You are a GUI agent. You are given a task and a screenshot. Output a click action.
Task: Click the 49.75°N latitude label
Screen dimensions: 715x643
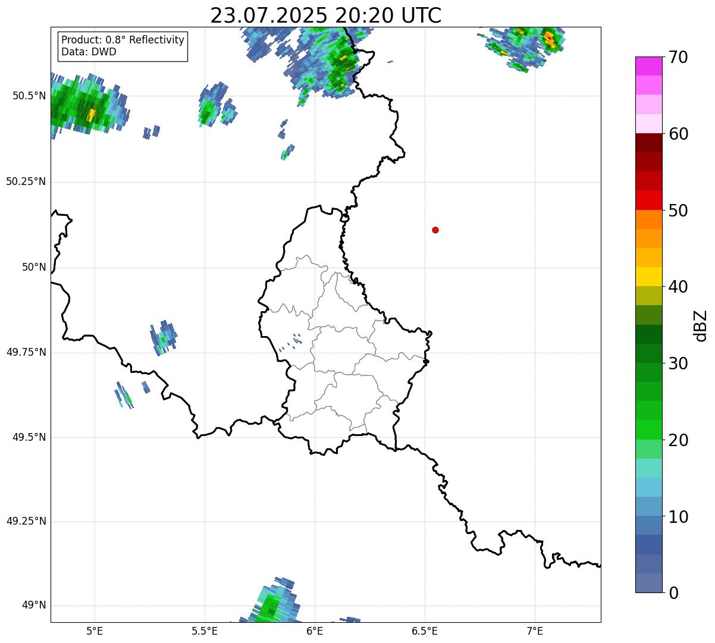[x=26, y=352]
